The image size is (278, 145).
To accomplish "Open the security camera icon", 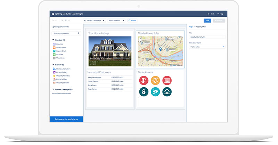I will tap(155, 92).
